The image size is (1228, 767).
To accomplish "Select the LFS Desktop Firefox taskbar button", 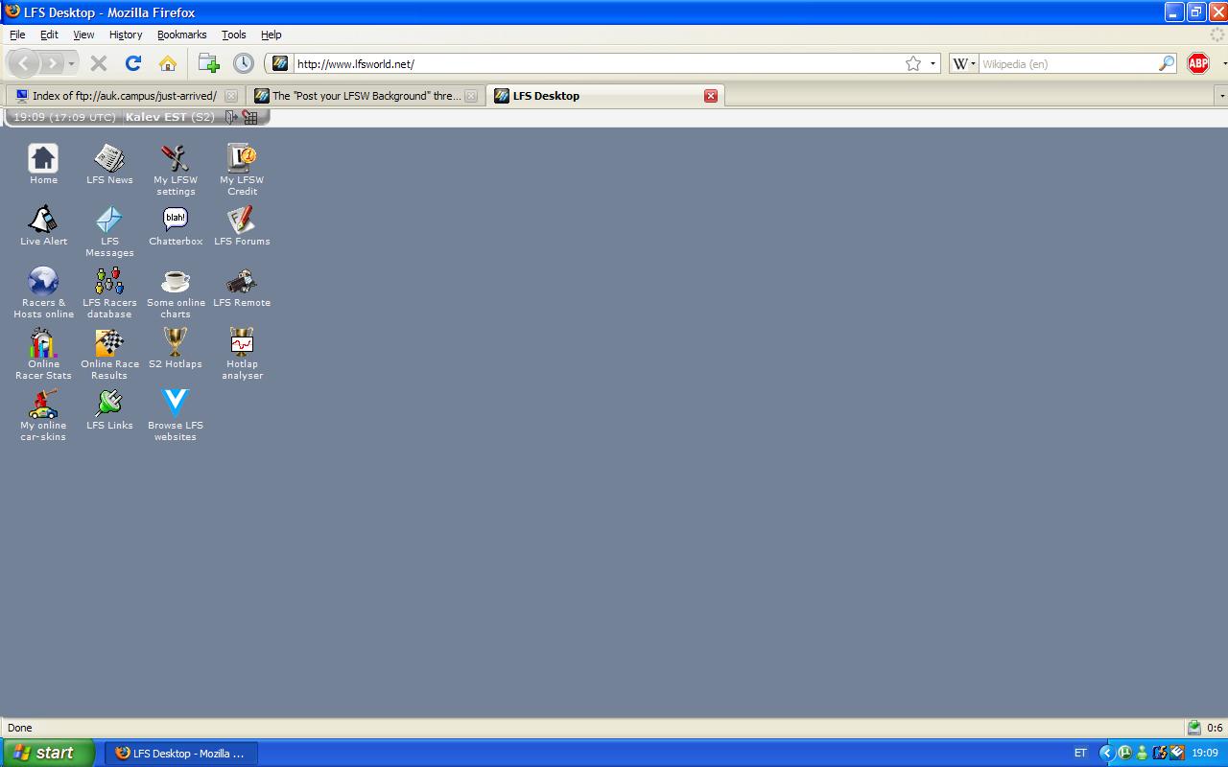I will [181, 754].
